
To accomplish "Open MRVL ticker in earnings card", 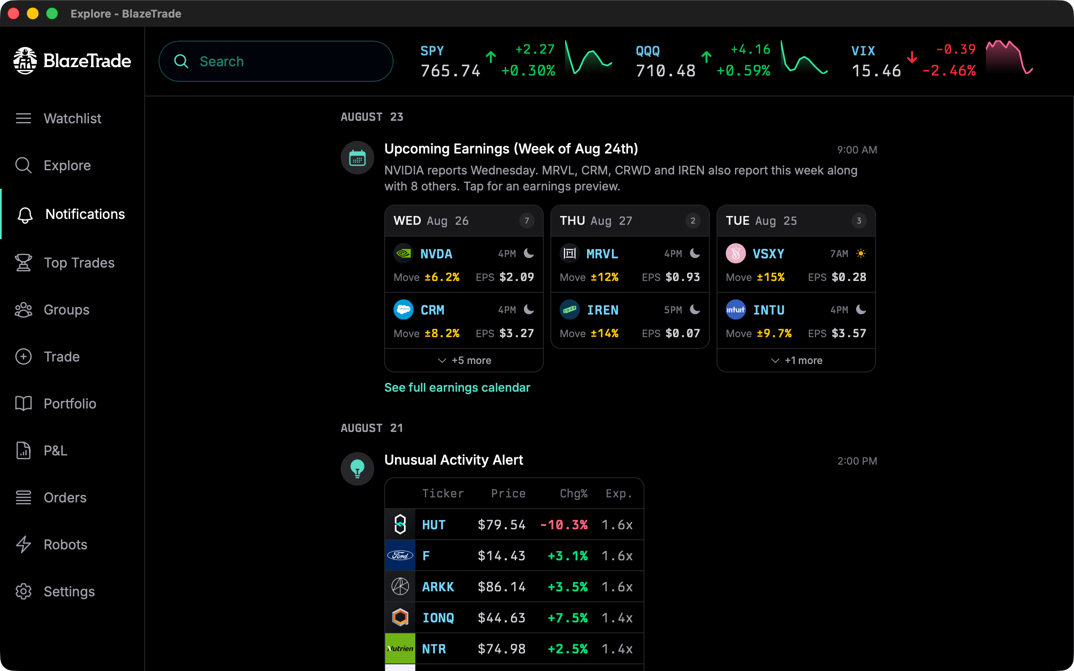I will (602, 254).
